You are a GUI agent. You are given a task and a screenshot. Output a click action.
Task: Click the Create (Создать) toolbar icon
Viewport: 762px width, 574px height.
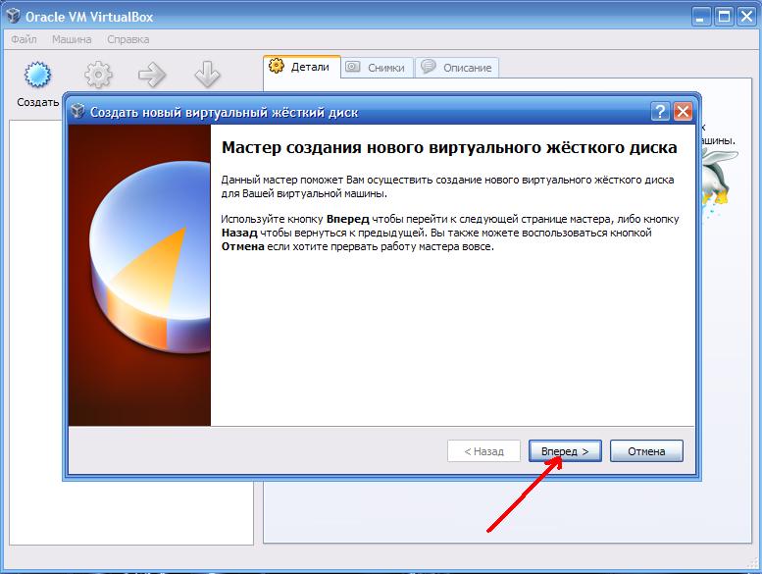(x=37, y=75)
